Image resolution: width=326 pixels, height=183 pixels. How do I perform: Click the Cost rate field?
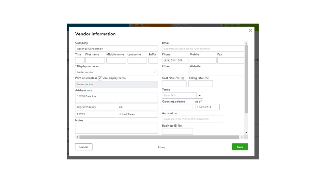point(174,84)
